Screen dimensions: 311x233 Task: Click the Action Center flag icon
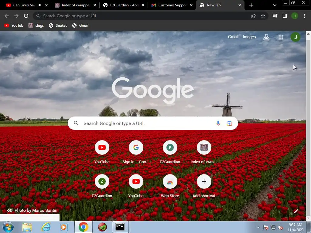pyautogui.click(x=266, y=227)
